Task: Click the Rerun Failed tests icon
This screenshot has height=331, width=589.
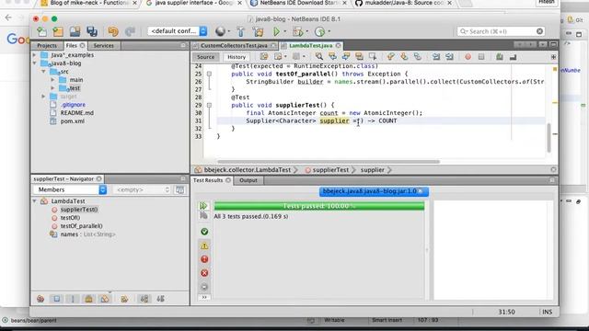Action: point(203,216)
